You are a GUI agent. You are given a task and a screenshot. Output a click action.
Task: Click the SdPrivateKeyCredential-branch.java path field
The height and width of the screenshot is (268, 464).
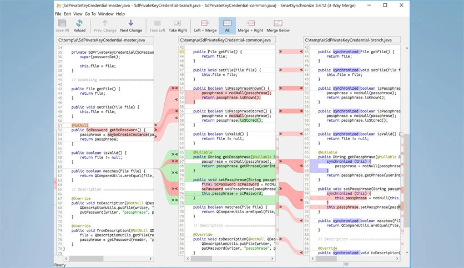point(352,40)
